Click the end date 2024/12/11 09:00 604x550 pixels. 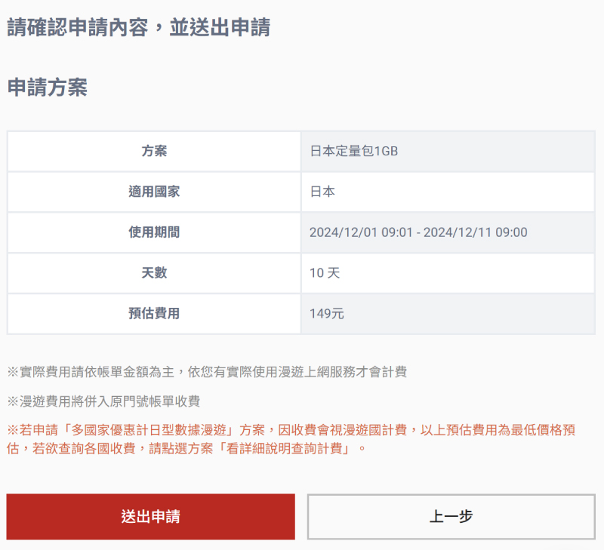pyautogui.click(x=476, y=232)
